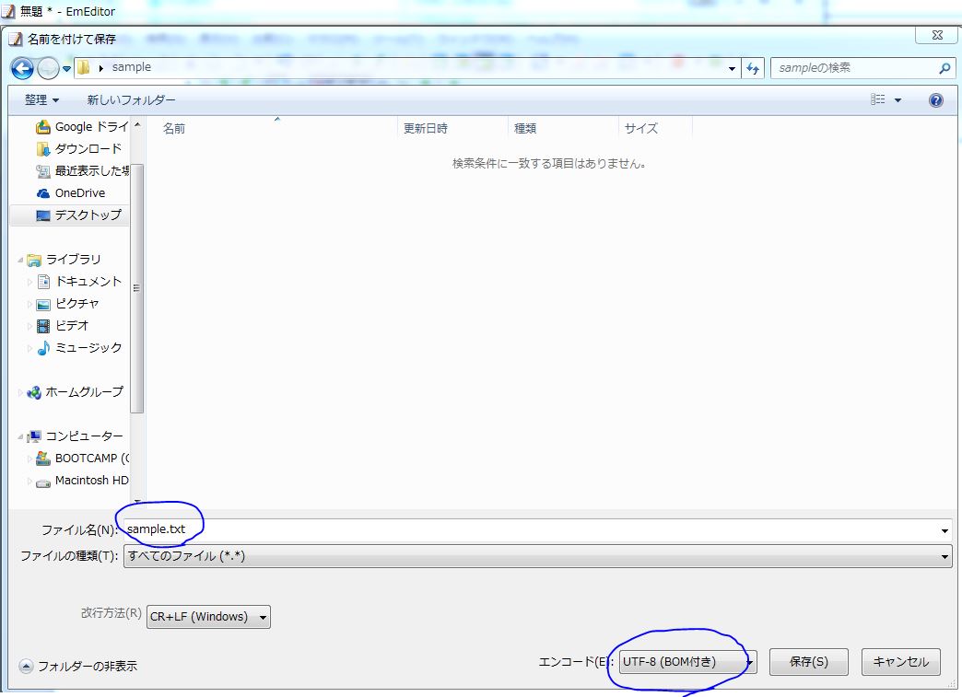
Task: Open help with the question mark icon
Action: point(935,100)
